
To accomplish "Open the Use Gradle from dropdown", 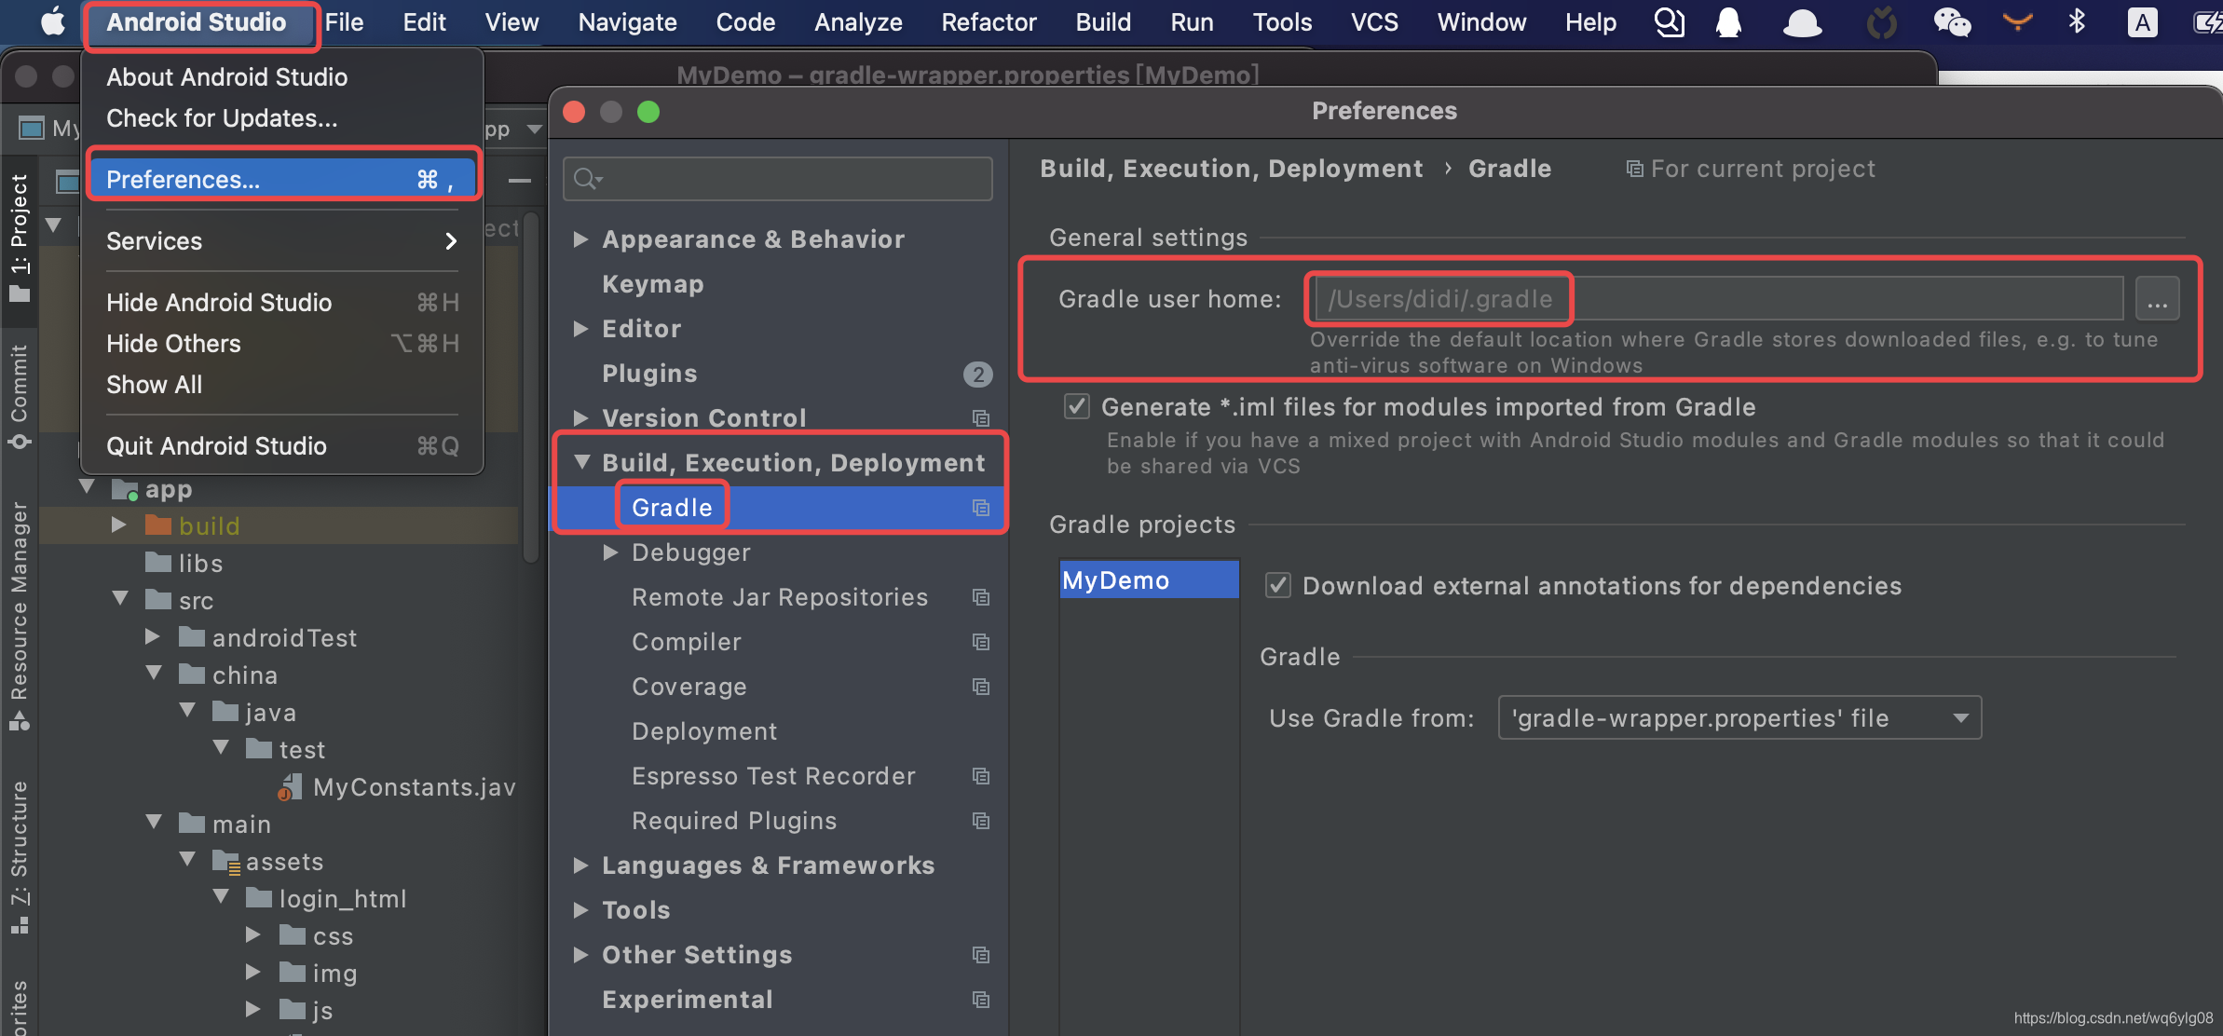I will (x=1739, y=717).
